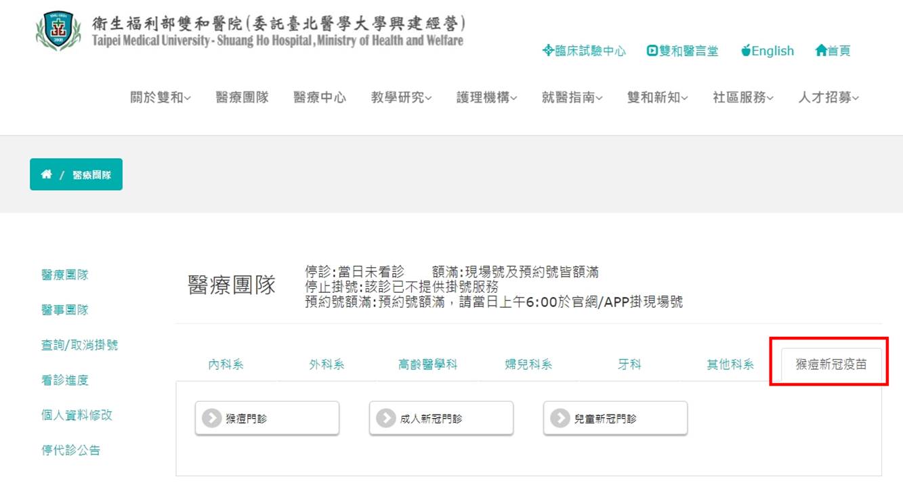This screenshot has width=903, height=489.
Task: Click the 醫療中心 menu item
Action: [320, 97]
